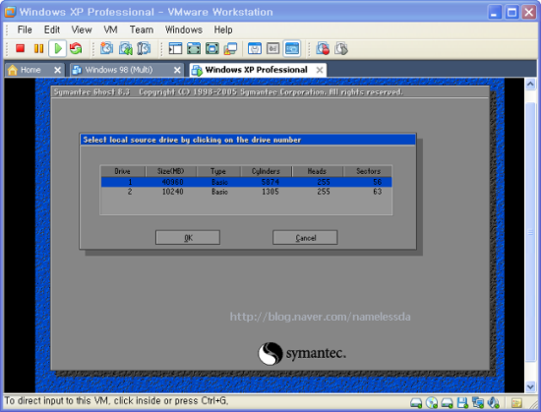Minimize the VMware Workstation window
This screenshot has height=412, width=541.
coord(494,13)
